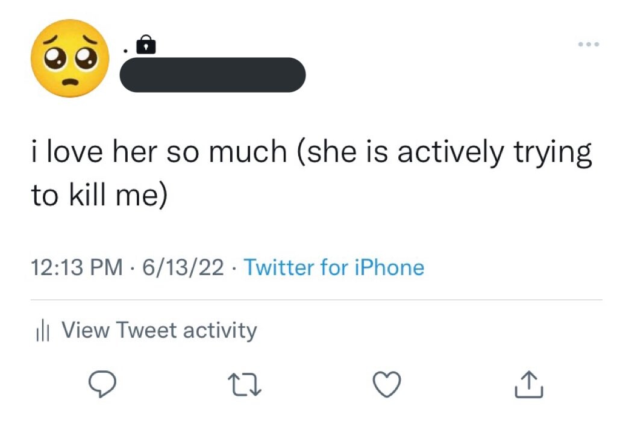This screenshot has width=617, height=424.
Task: Click the dot display name beside the lock
Action: coord(125,50)
